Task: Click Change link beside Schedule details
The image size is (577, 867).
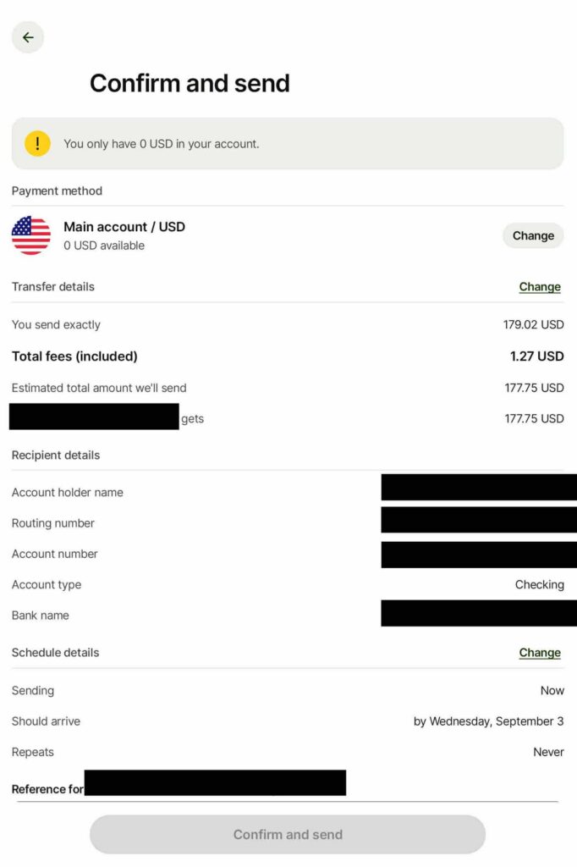Action: (x=539, y=653)
